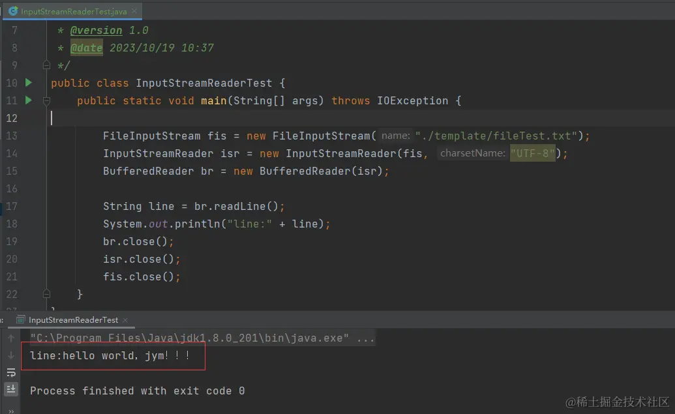
Task: Collapse the main method fold at line 11
Action: click(46, 100)
